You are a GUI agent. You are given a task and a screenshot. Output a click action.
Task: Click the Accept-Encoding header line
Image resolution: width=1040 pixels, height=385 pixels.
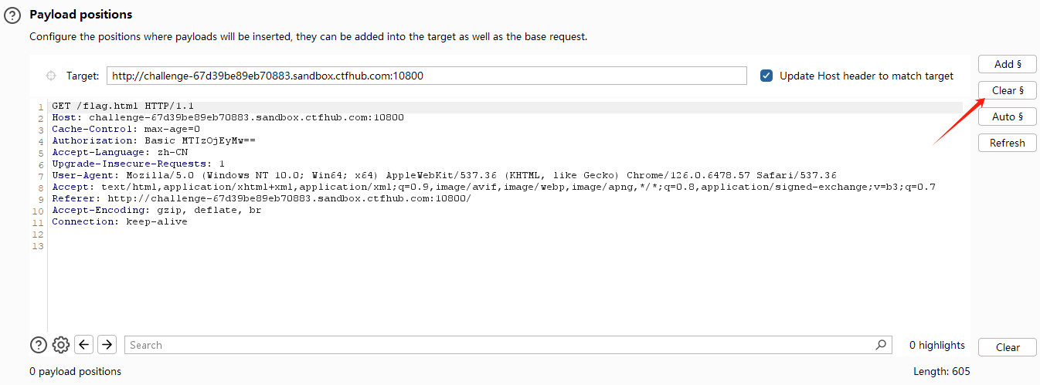tap(156, 210)
